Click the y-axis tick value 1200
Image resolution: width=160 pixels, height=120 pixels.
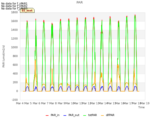pos(14,39)
